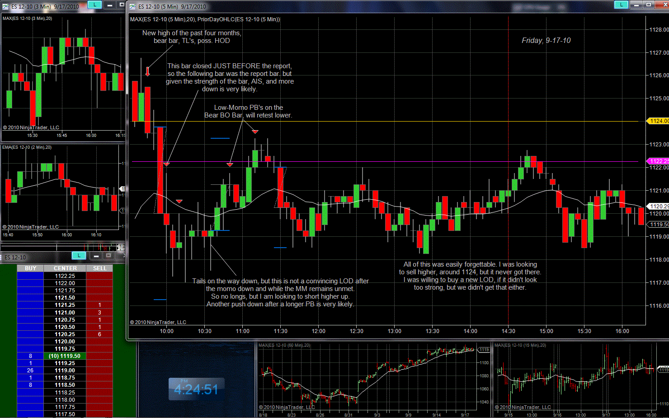Select the 'Friday, 9-17-10' text annotation
669x418 pixels.
[546, 41]
